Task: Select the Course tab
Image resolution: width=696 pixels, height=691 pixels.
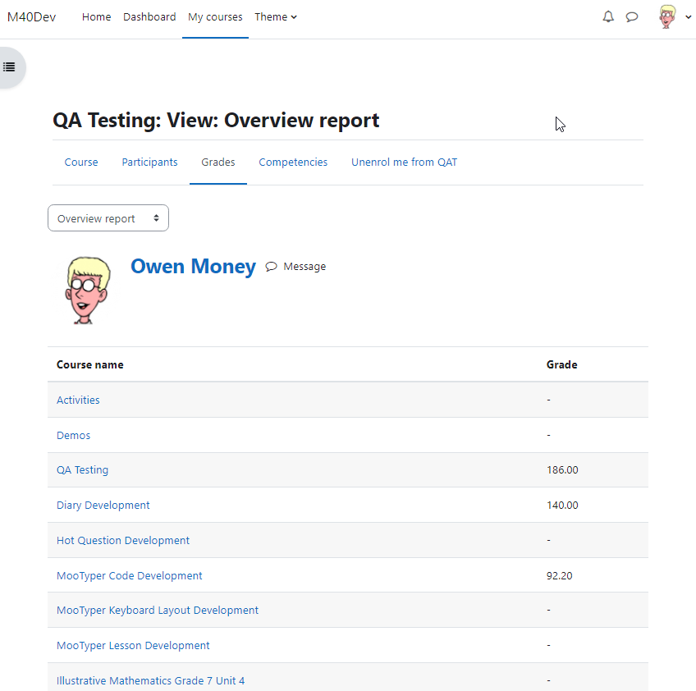Action: pos(81,162)
